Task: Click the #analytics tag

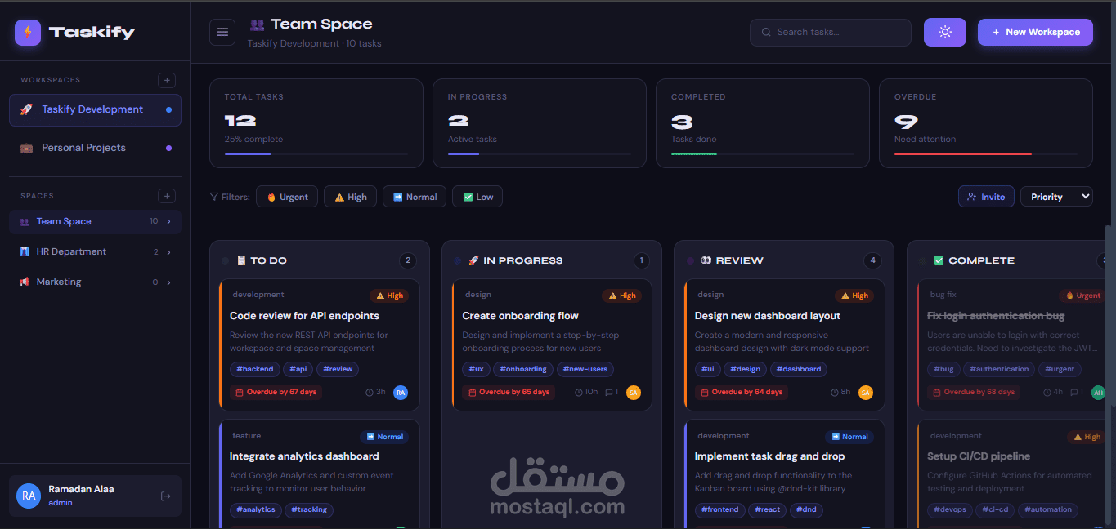Action: tap(256, 509)
